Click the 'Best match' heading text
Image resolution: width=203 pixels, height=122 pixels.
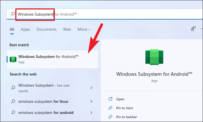(x=19, y=45)
